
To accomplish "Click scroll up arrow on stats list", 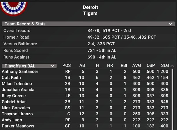I will coord(173,66).
